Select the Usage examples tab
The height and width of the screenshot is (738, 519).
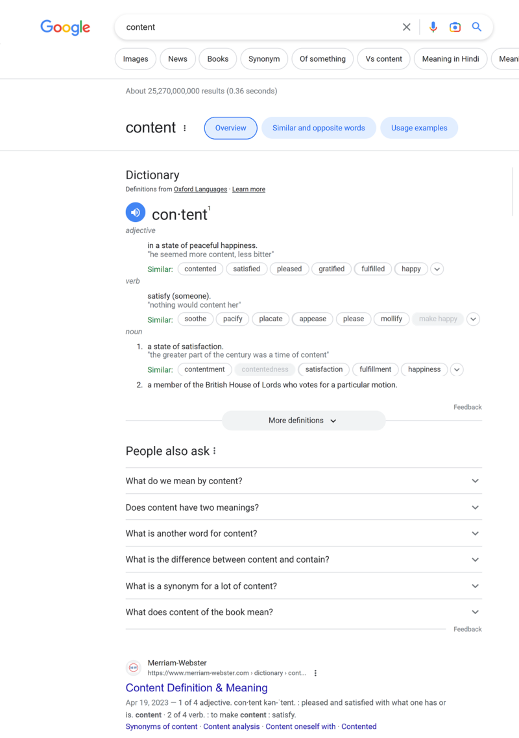tap(419, 128)
